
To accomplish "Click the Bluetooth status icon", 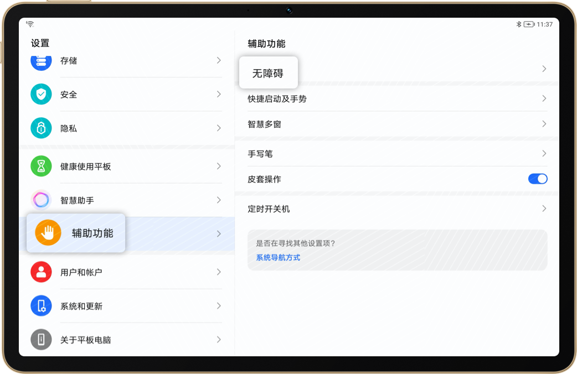I will pos(518,24).
